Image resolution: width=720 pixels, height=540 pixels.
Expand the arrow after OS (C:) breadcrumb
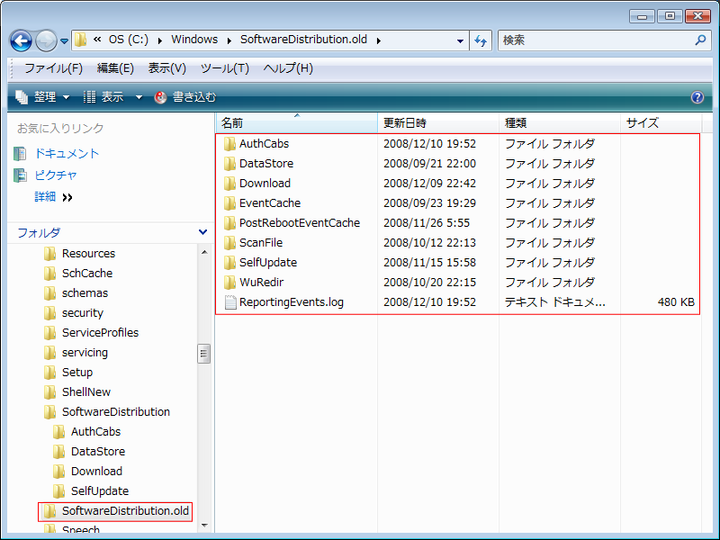[159, 40]
